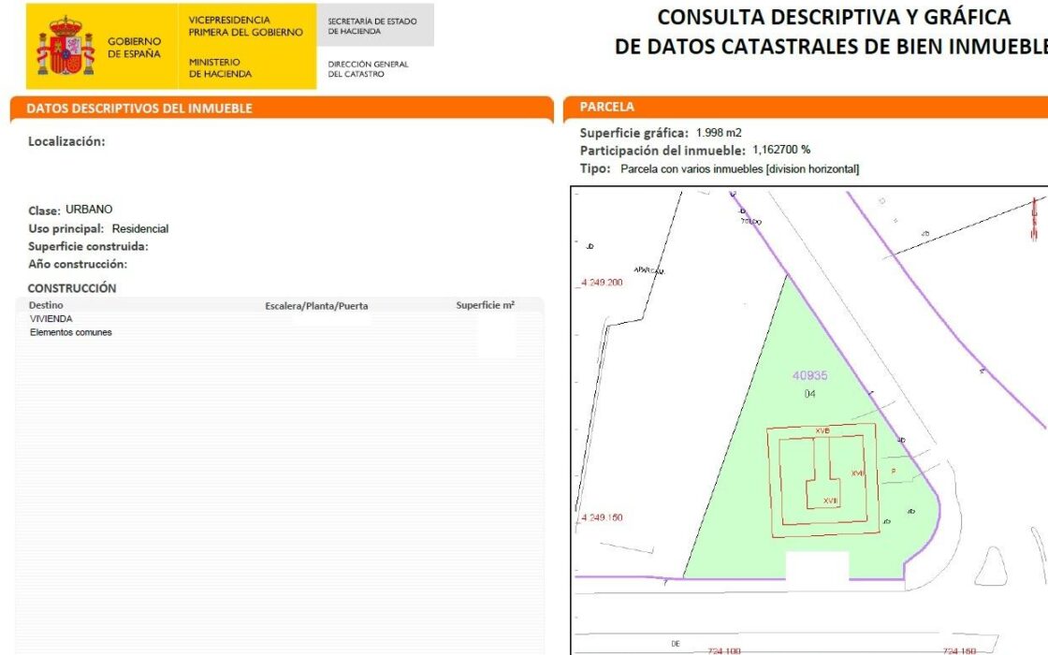Image resolution: width=1048 pixels, height=655 pixels.
Task: Click the "Residencial" uso principal value
Action: coord(140,228)
